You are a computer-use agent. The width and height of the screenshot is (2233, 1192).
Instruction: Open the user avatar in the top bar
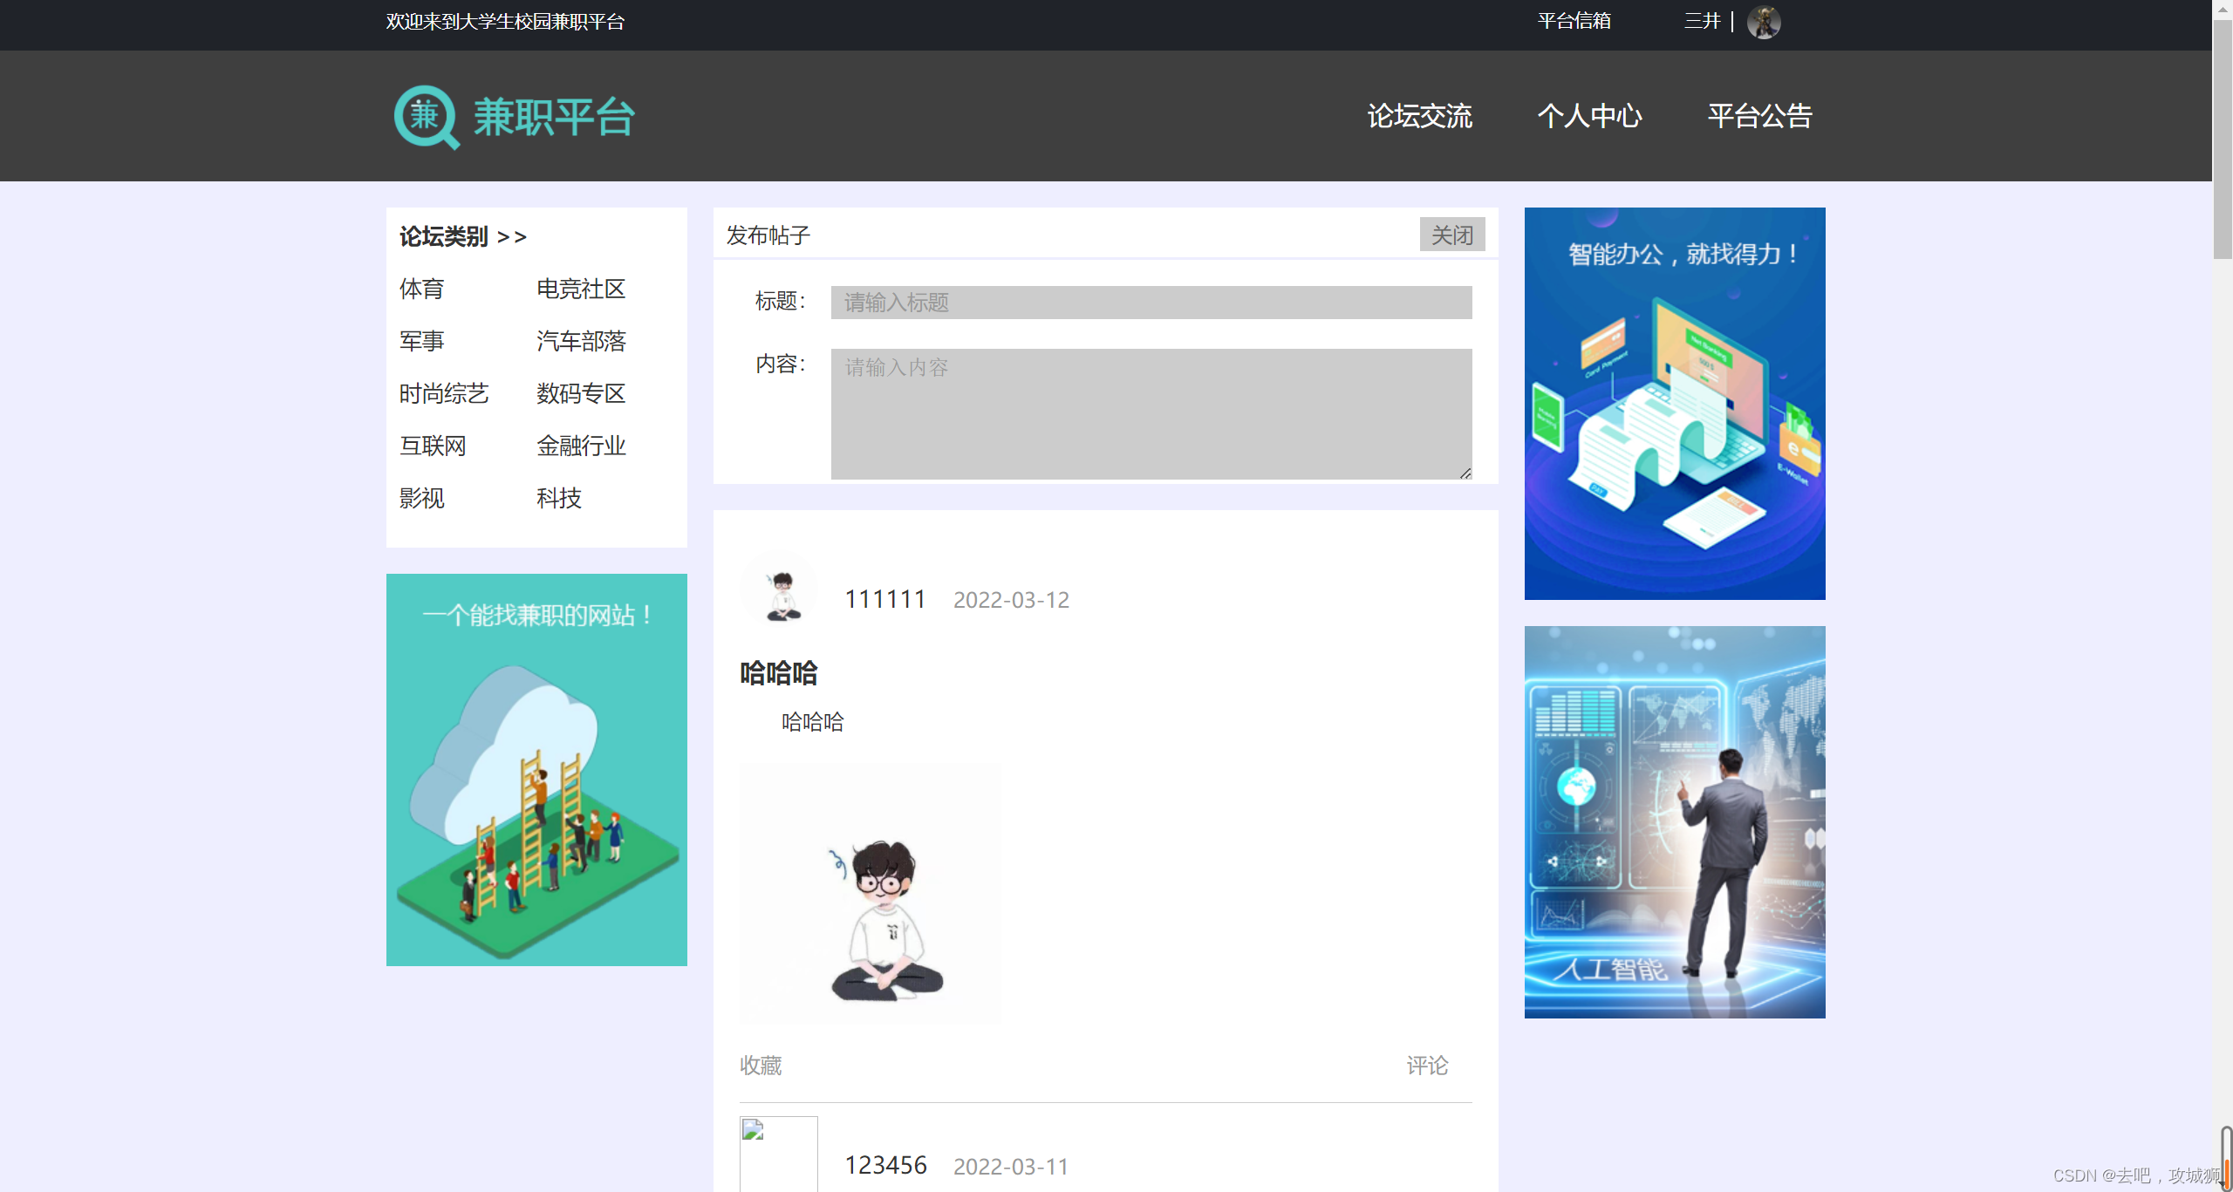(x=1763, y=22)
